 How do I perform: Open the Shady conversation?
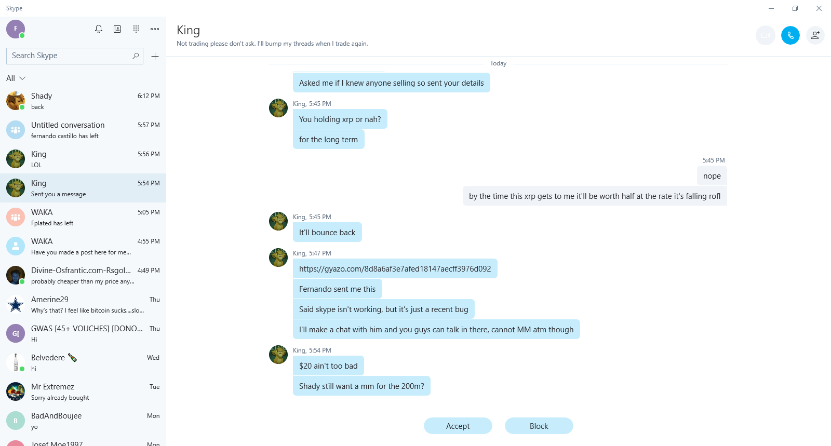83,101
